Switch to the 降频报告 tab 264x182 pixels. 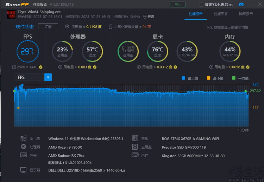pyautogui.click(x=246, y=14)
